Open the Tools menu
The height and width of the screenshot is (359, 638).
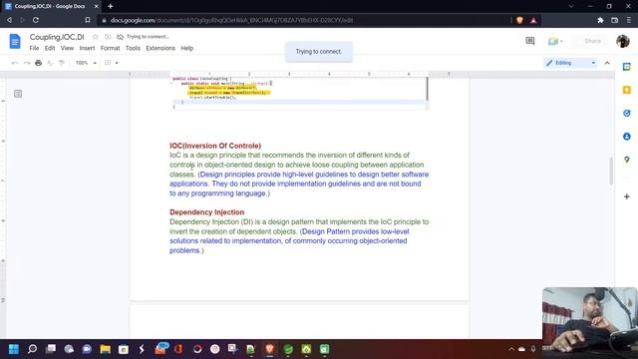point(133,48)
